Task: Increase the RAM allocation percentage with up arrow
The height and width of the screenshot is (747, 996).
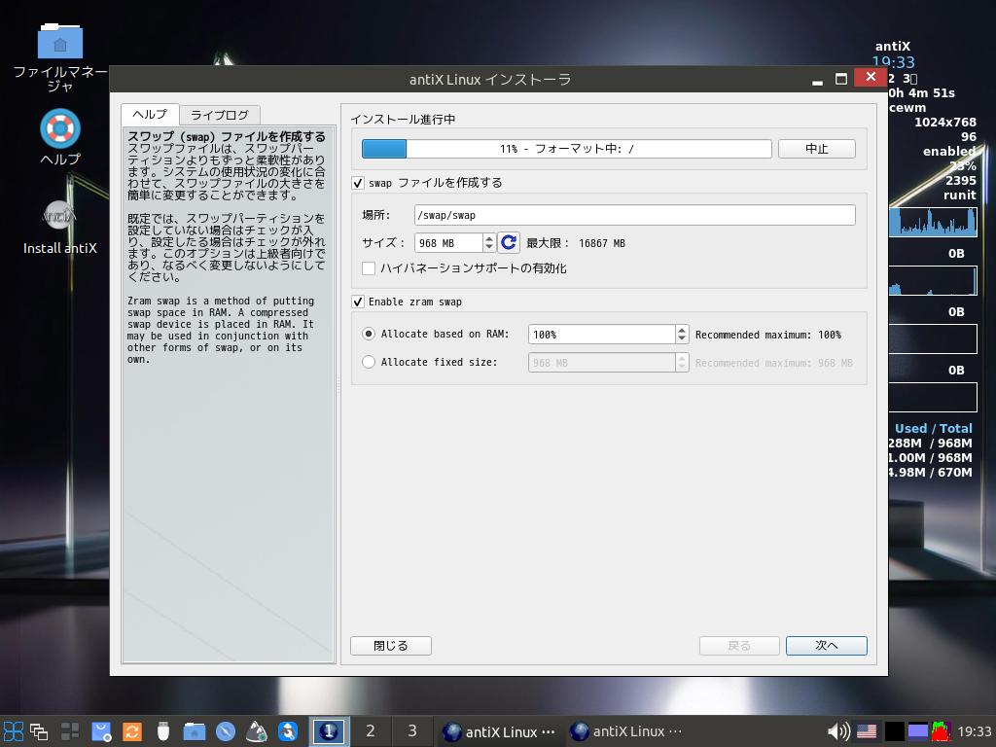Action: click(x=682, y=330)
